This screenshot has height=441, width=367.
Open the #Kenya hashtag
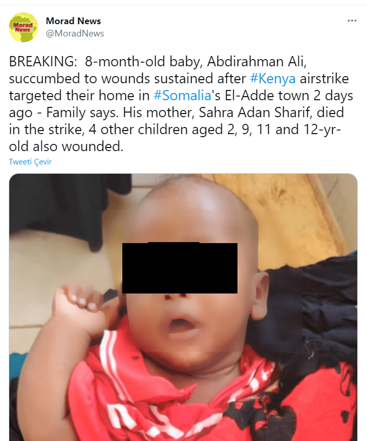tap(272, 79)
